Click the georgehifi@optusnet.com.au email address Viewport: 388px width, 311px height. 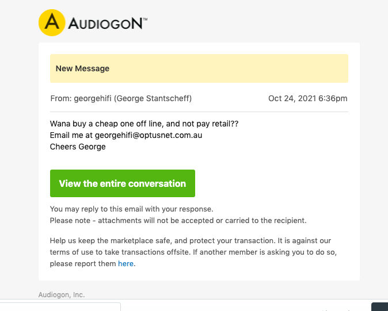149,135
